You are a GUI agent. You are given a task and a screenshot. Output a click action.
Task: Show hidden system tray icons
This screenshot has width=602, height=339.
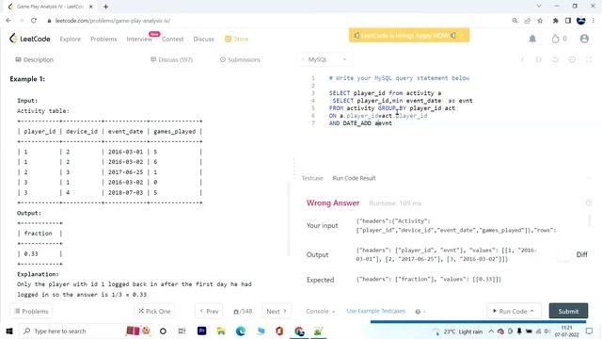(x=491, y=331)
